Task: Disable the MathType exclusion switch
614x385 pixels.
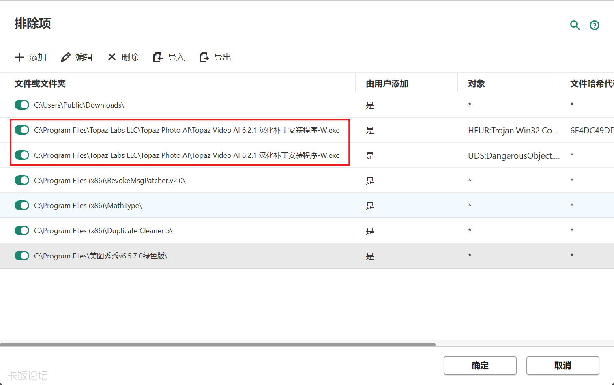Action: click(x=22, y=205)
